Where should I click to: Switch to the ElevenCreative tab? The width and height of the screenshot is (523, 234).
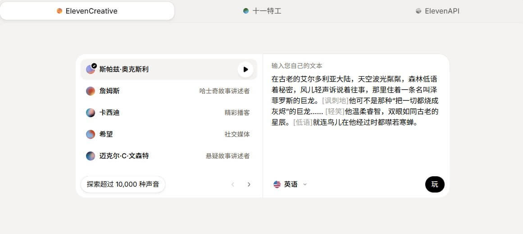[87, 11]
